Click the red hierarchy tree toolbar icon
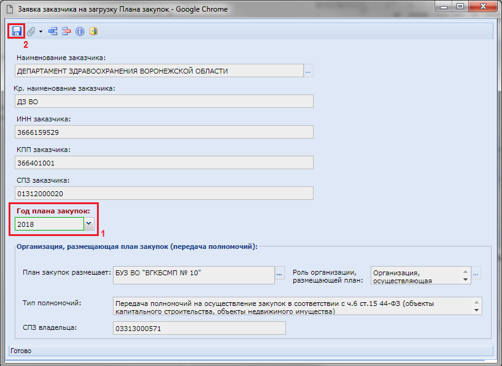This screenshot has width=502, height=366. [66, 31]
